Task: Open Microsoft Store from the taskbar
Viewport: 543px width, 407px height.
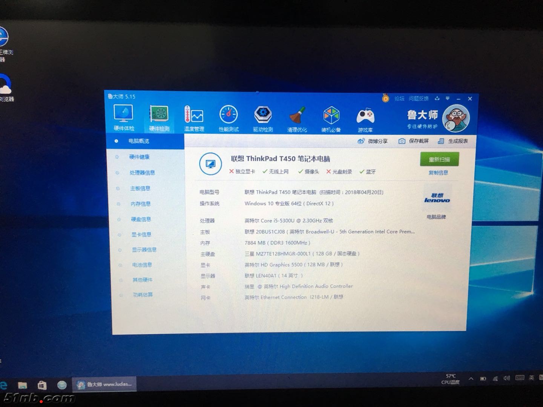Action: pyautogui.click(x=42, y=385)
